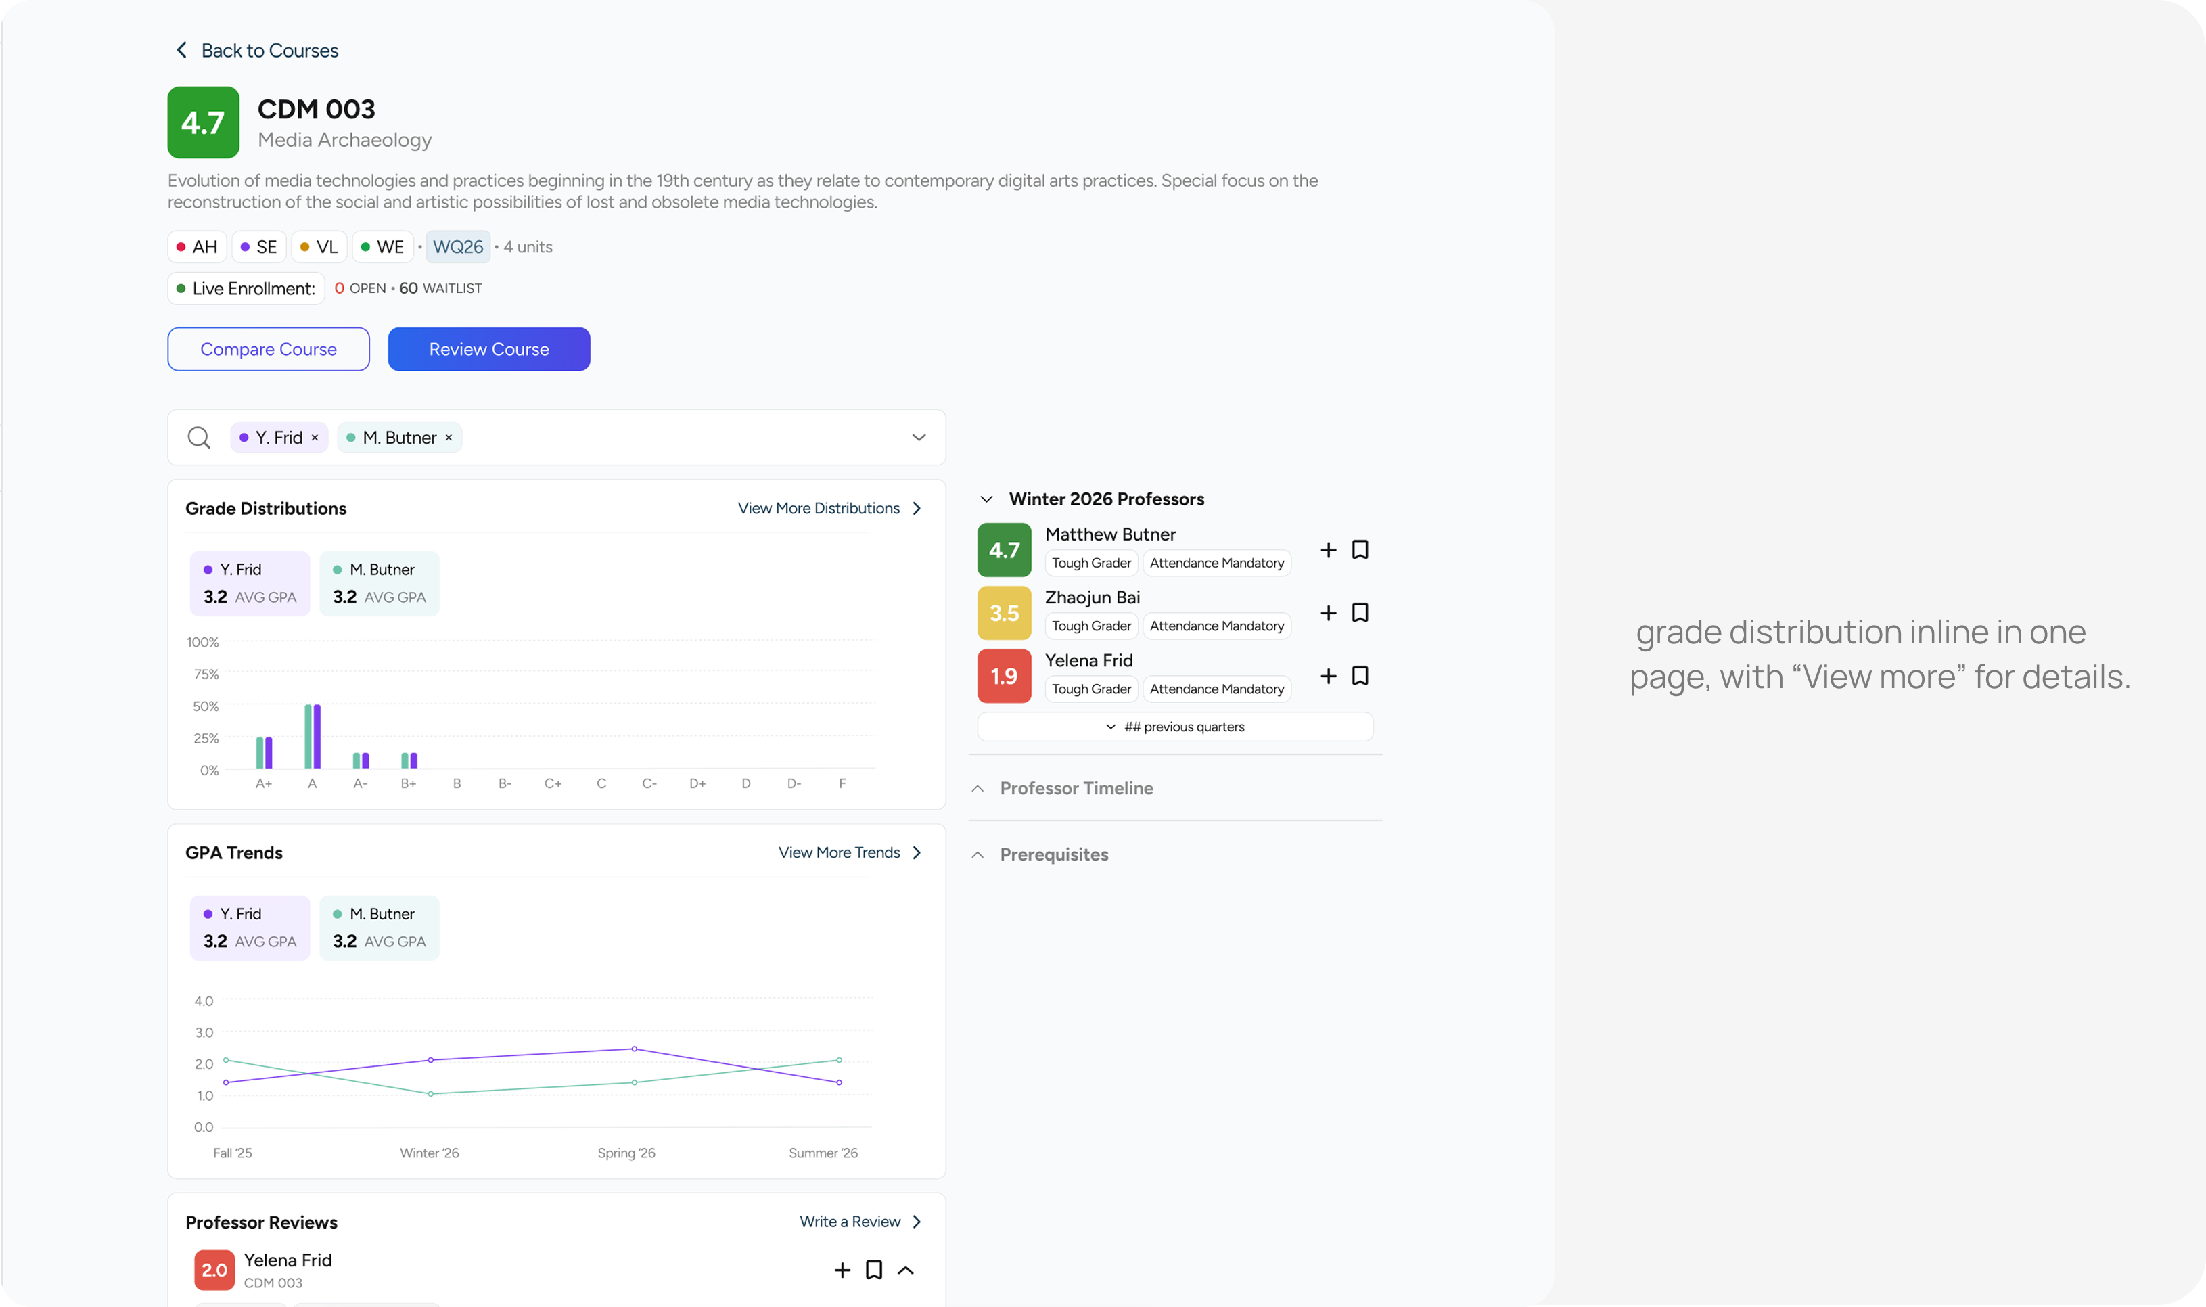
Task: Collapse the Yelena Frid review card
Action: pos(905,1270)
